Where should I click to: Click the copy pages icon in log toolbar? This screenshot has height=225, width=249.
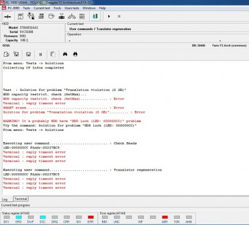click(53, 54)
